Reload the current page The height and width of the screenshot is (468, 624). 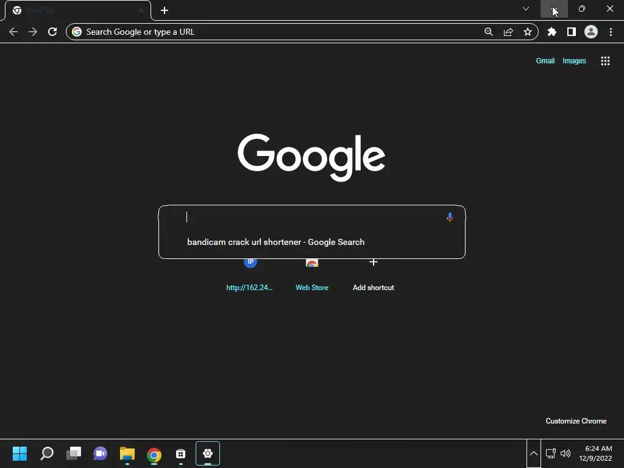52,32
